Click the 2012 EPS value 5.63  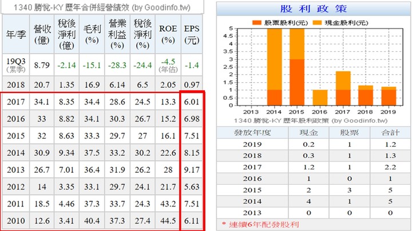[x=192, y=187]
